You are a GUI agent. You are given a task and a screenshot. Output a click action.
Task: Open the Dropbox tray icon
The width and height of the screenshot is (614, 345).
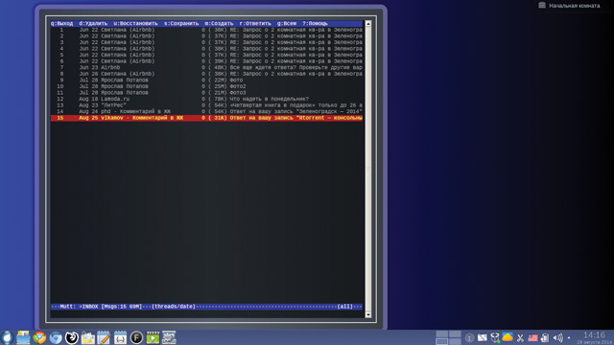pyautogui.click(x=495, y=337)
